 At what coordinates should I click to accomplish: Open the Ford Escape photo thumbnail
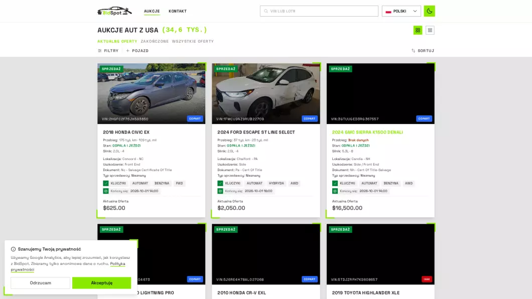[x=265, y=94]
